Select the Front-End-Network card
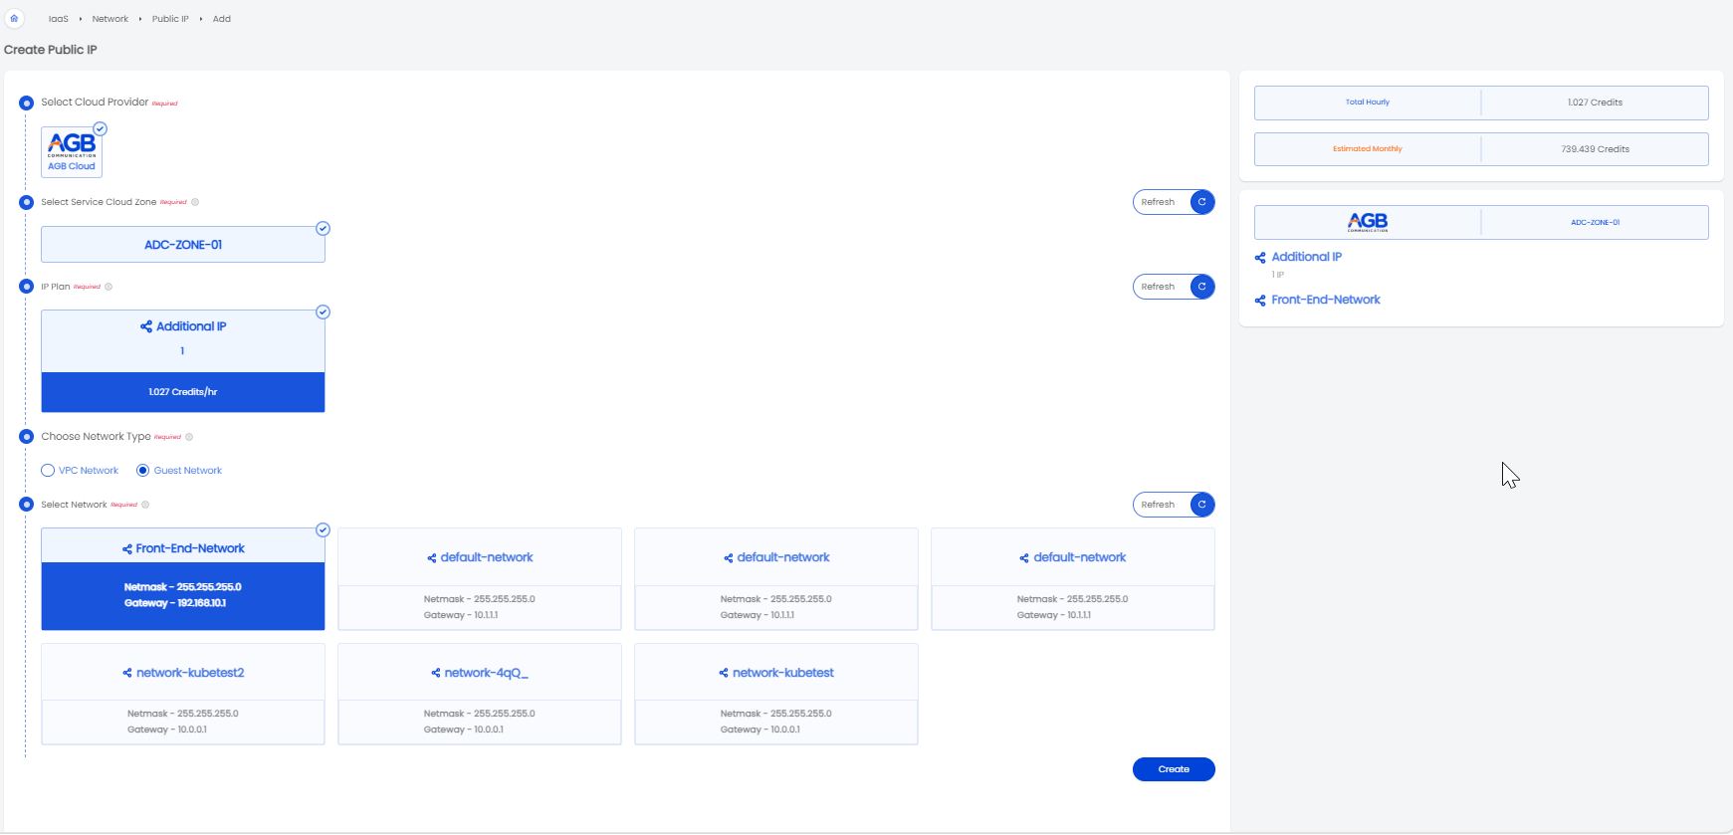 (183, 579)
